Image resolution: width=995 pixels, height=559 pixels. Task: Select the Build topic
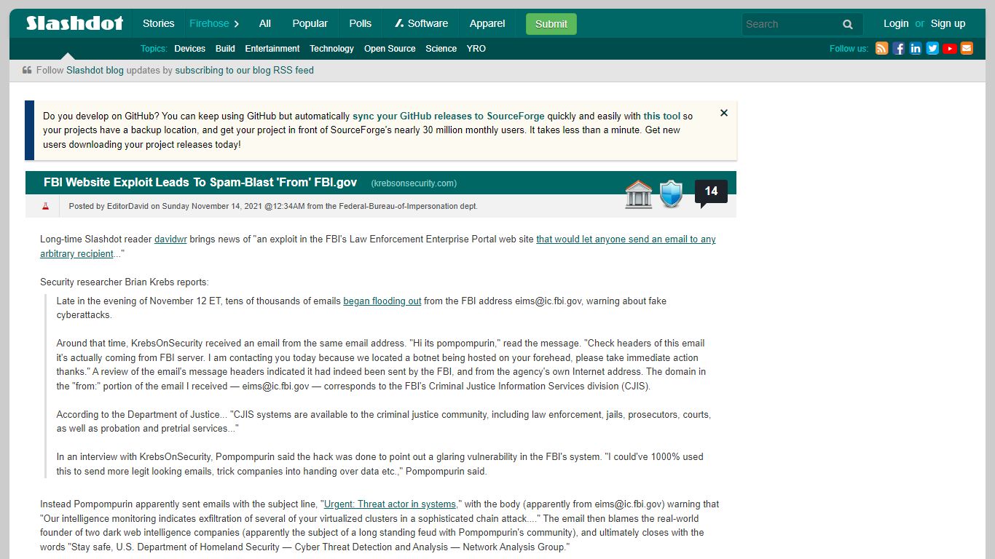[x=225, y=49]
